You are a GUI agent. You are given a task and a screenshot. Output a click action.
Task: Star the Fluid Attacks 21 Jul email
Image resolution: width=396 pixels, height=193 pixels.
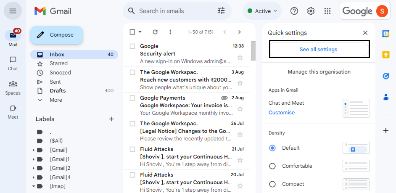[x=240, y=160]
